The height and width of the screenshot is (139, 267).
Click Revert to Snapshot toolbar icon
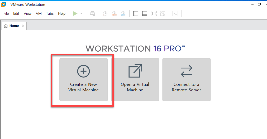[x=114, y=14]
